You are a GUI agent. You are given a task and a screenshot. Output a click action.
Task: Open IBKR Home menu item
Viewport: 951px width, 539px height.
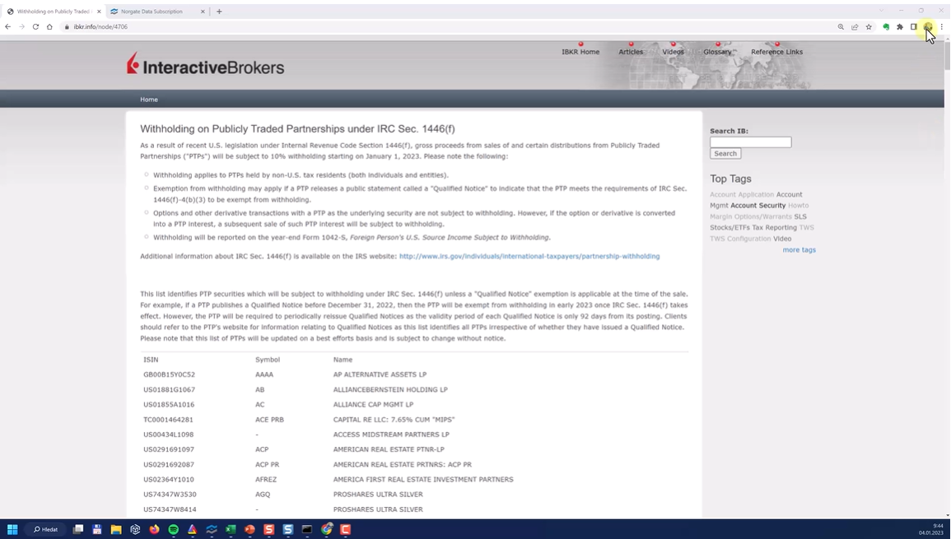580,52
